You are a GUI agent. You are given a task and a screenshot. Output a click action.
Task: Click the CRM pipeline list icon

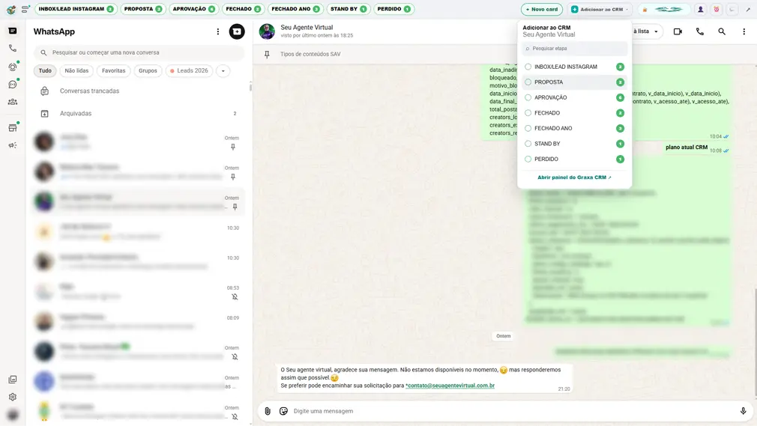coord(25,9)
